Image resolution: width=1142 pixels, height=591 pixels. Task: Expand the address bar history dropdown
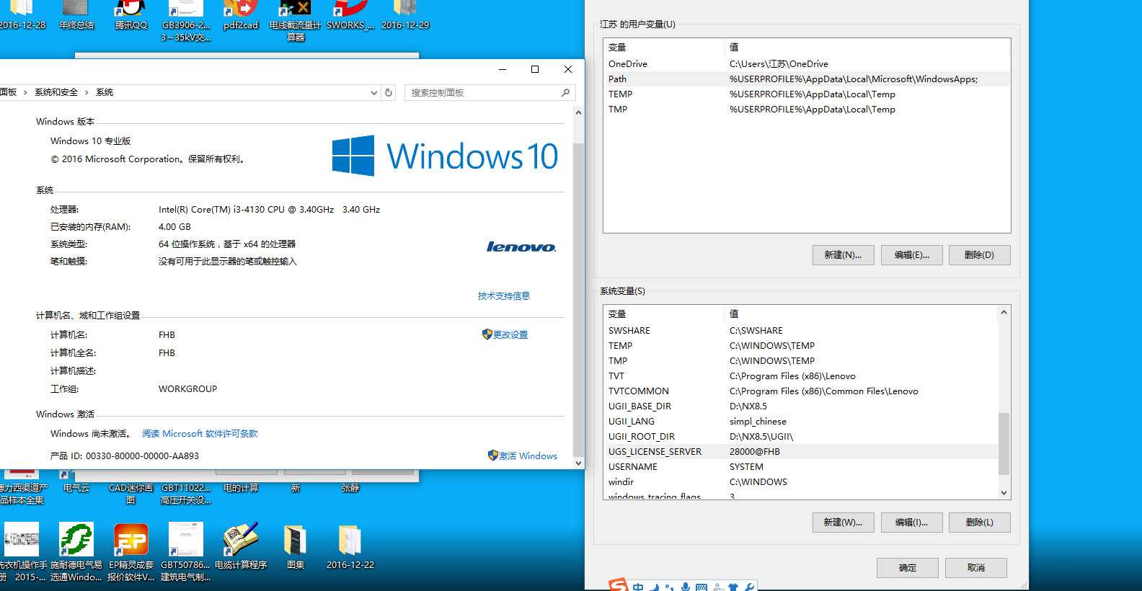click(373, 92)
